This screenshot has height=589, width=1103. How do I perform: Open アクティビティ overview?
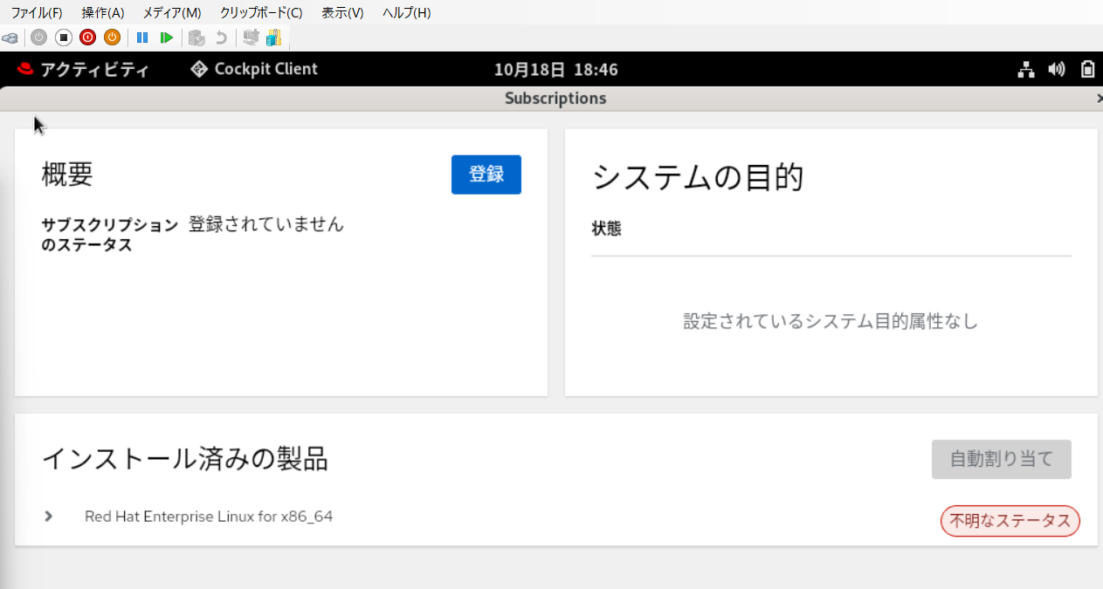pyautogui.click(x=83, y=70)
